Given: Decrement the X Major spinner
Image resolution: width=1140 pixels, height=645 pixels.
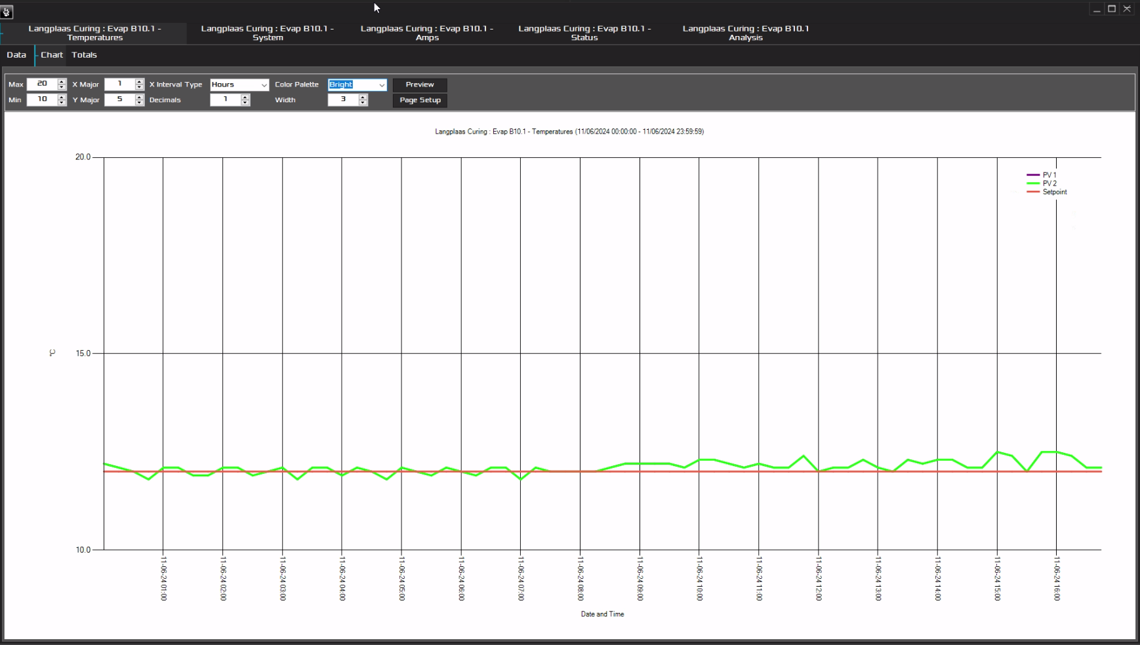Looking at the screenshot, I should [139, 87].
